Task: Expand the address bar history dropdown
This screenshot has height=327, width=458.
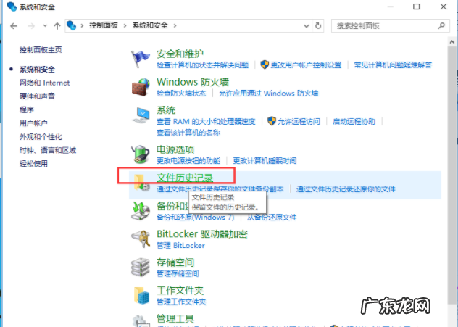Action: point(306,25)
